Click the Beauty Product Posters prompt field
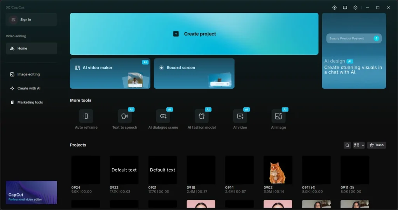Screen dimensions: 398x210 350,38
